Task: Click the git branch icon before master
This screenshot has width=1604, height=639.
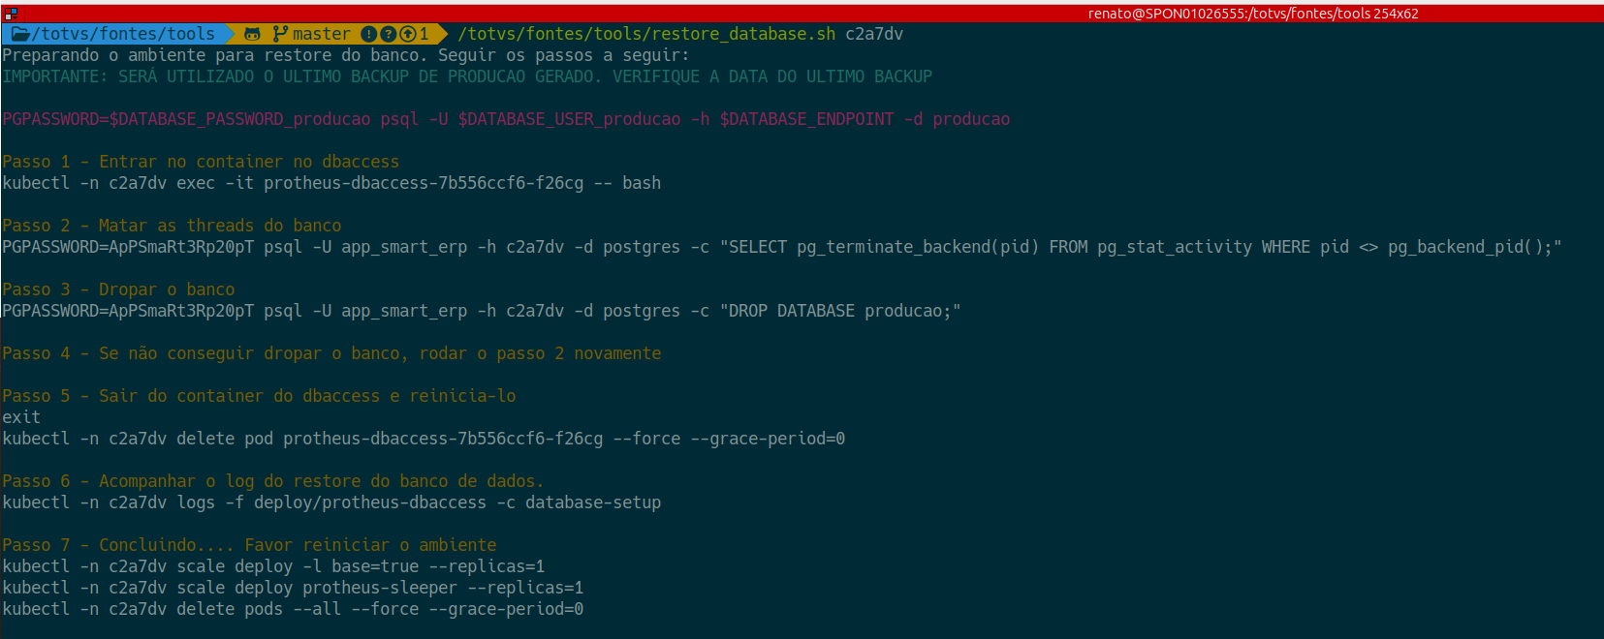Action: tap(280, 34)
